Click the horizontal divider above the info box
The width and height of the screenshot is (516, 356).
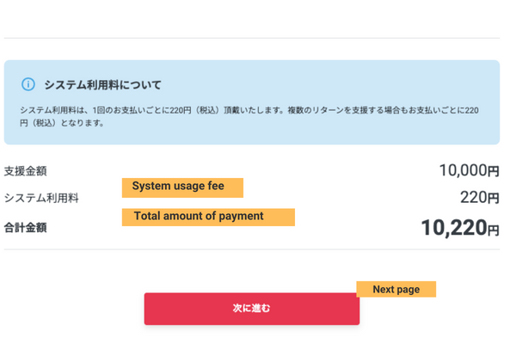(x=251, y=38)
